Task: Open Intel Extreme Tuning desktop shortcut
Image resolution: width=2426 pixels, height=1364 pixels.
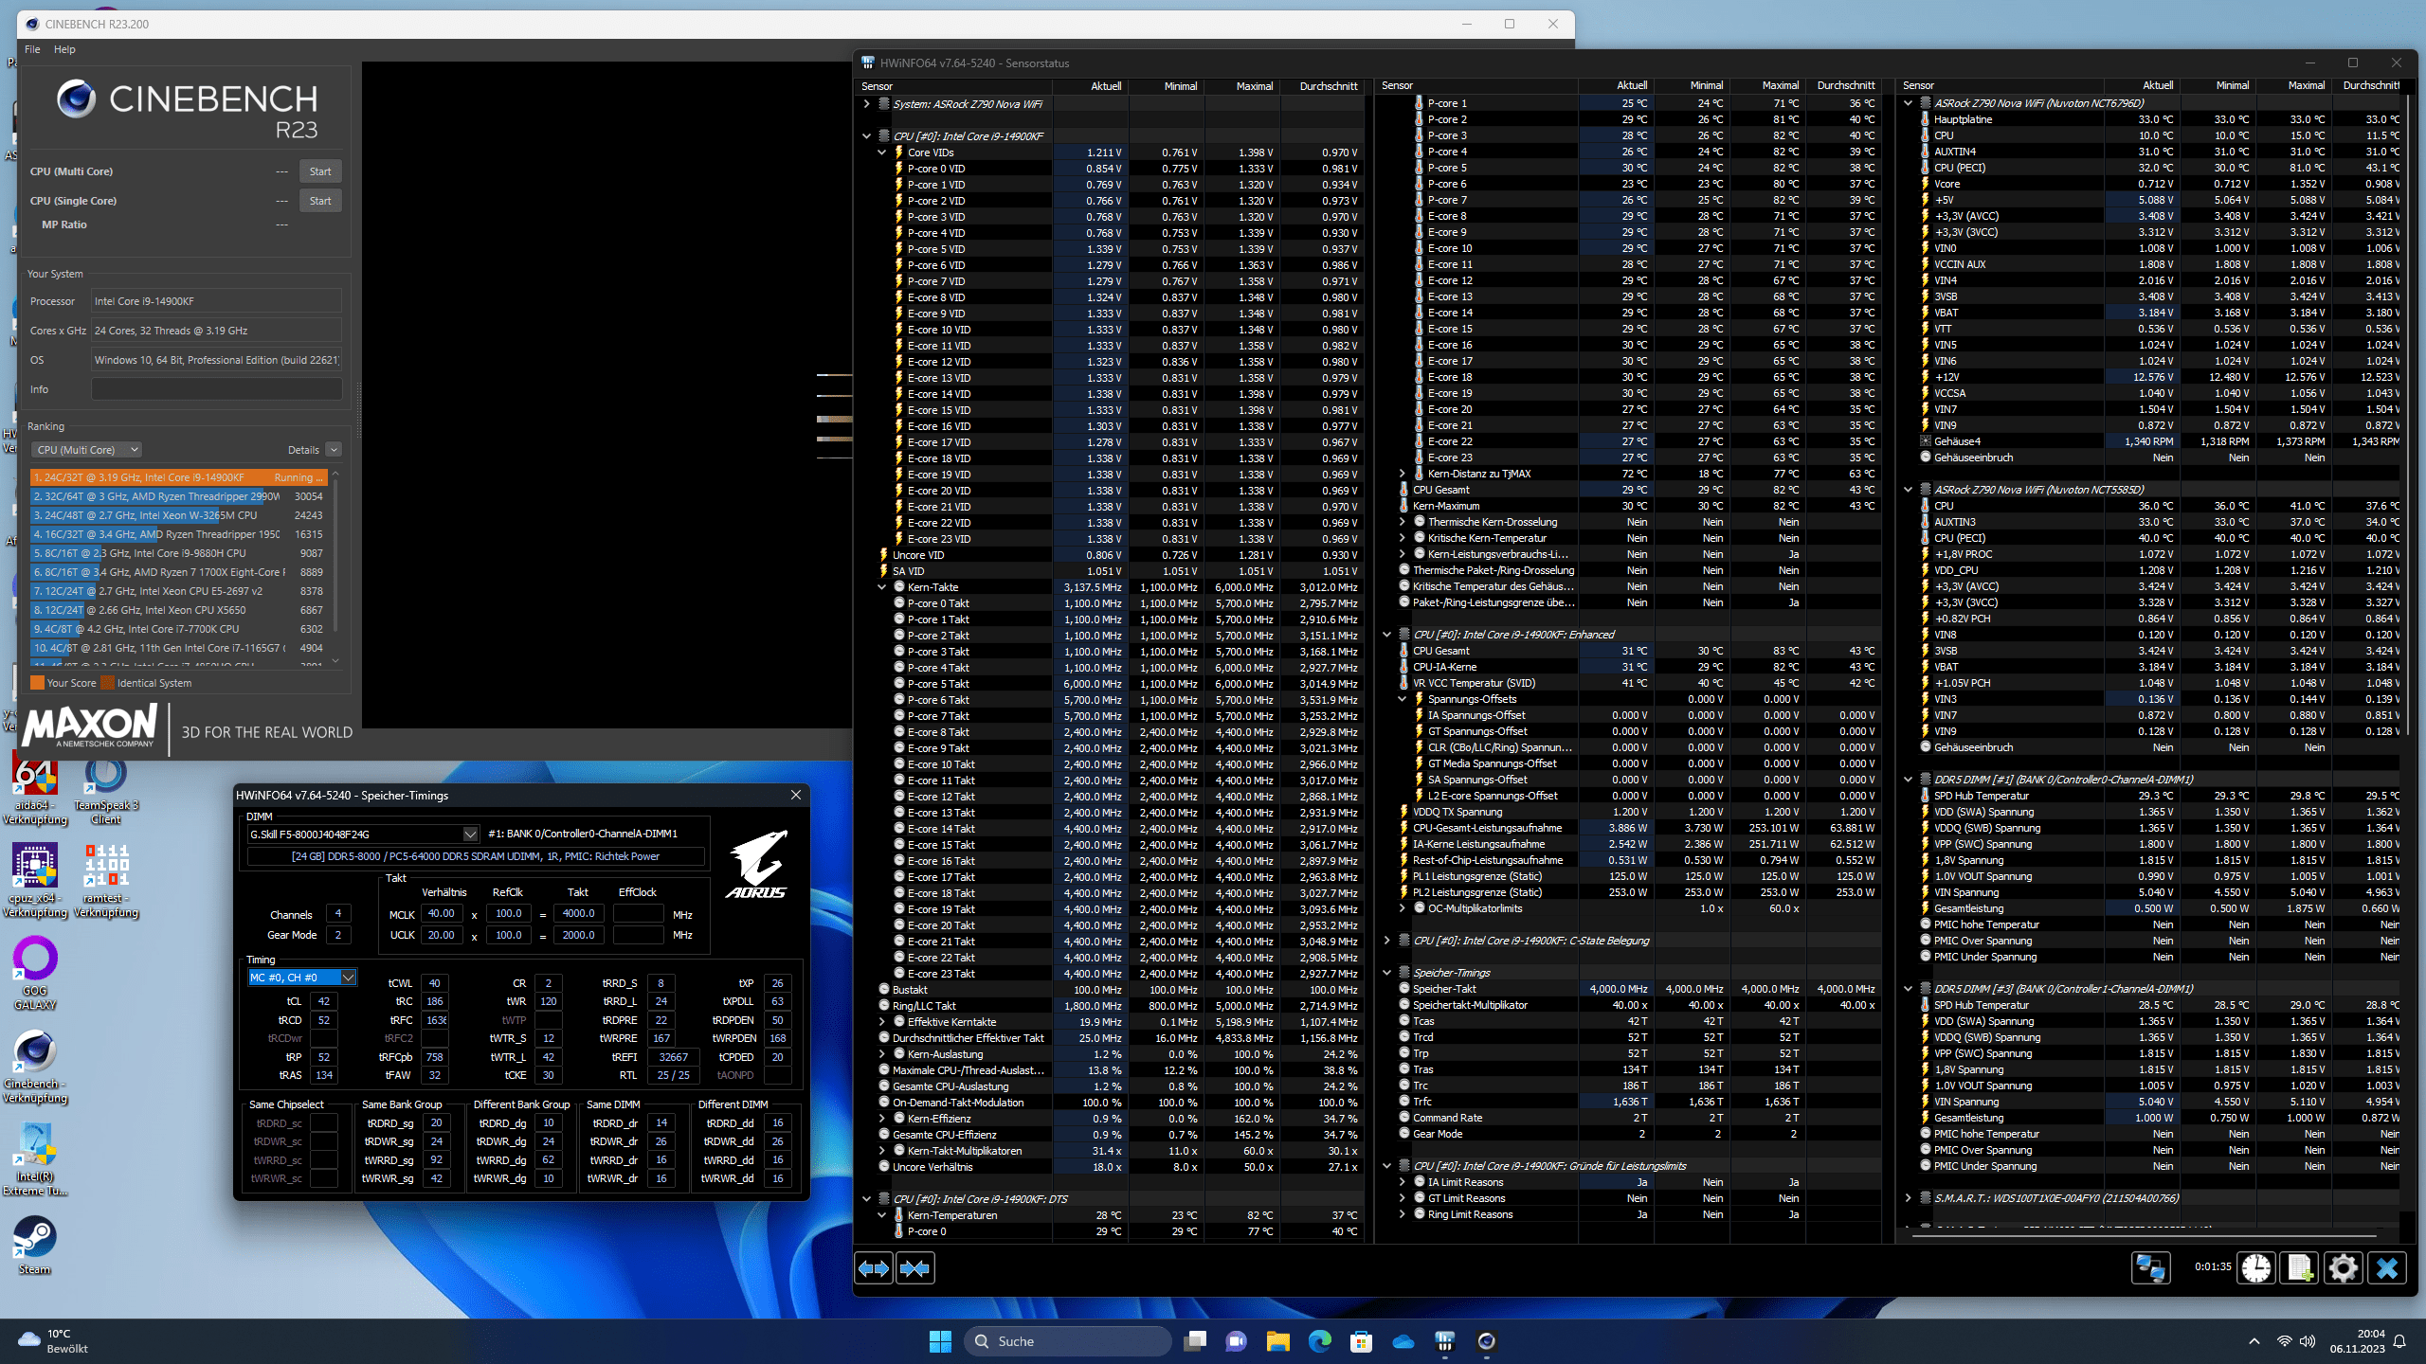Action: coord(35,1158)
